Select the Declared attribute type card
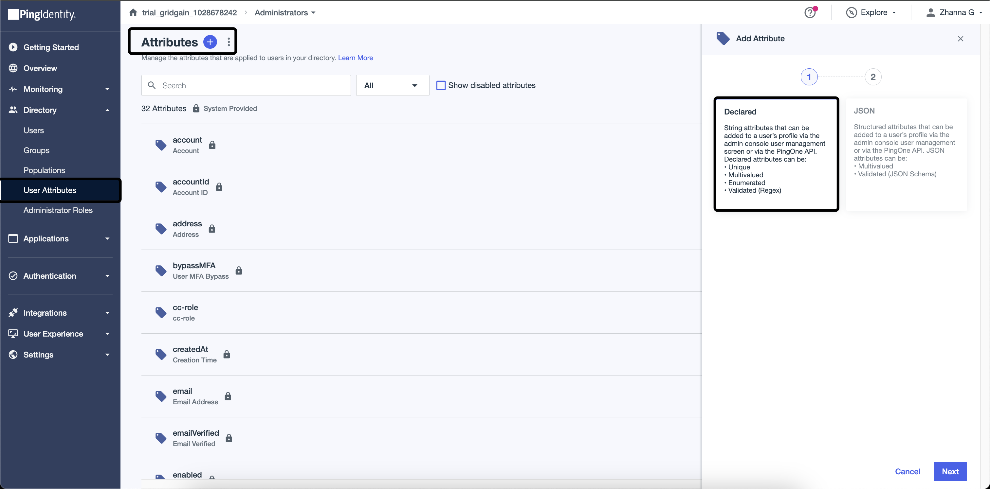Image resolution: width=990 pixels, height=489 pixels. tap(776, 154)
